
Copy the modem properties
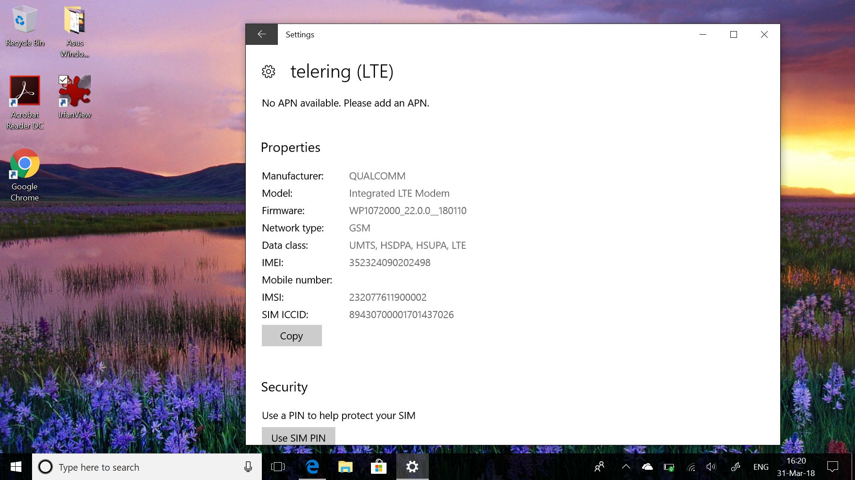tap(292, 336)
